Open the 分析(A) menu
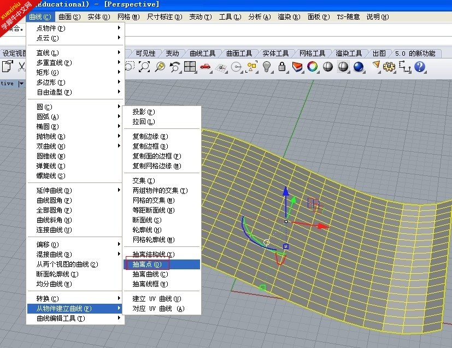This screenshot has height=348, width=452. click(260, 17)
